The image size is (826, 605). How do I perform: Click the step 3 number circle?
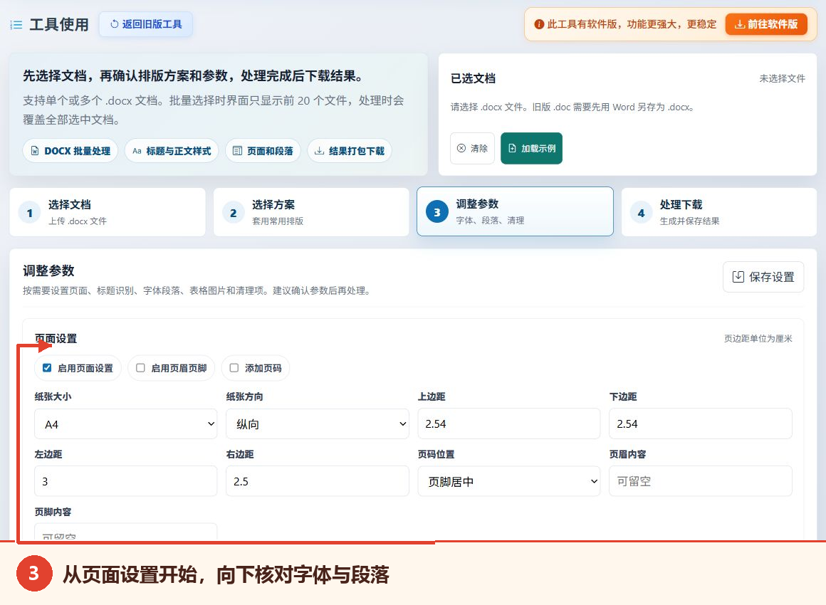click(x=437, y=212)
